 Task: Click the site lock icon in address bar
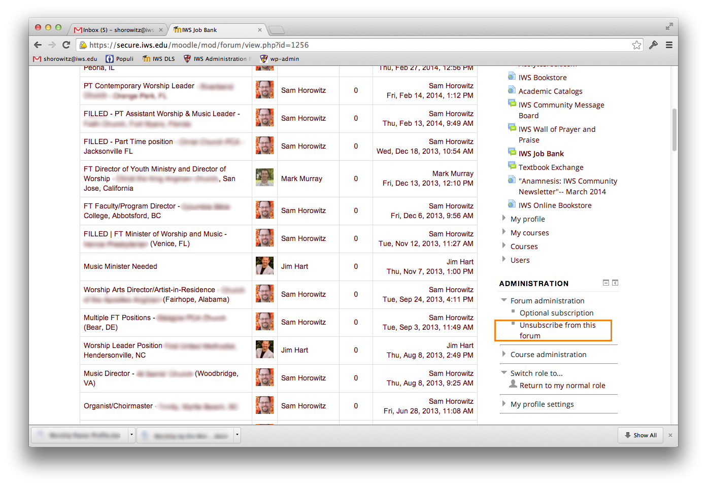[x=83, y=45]
